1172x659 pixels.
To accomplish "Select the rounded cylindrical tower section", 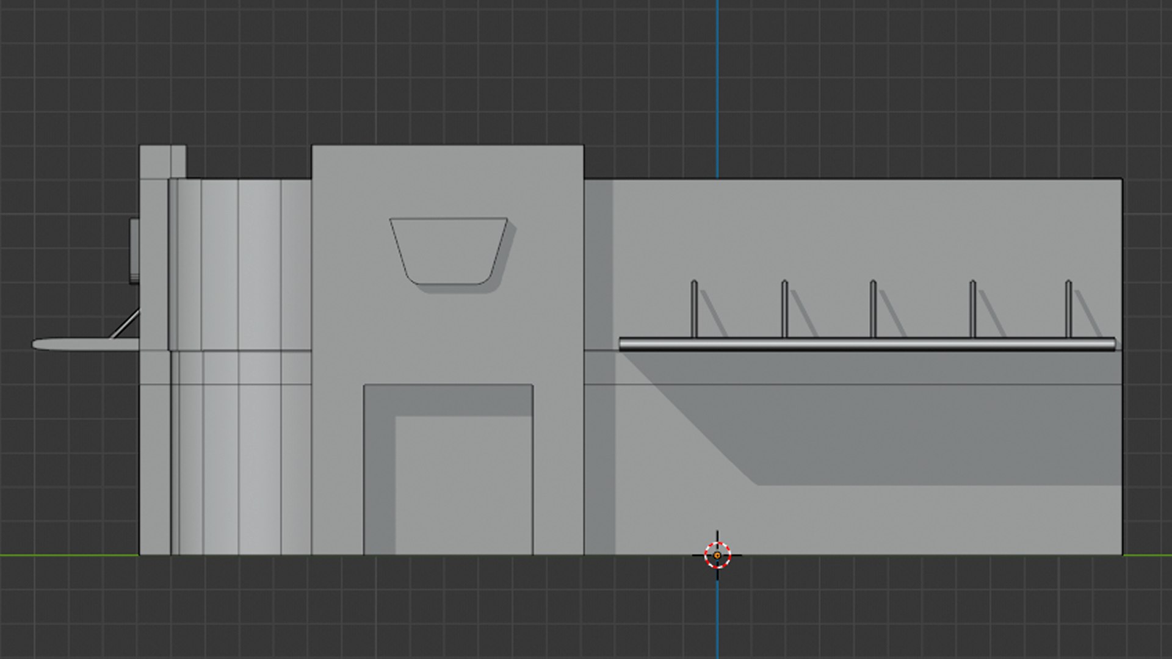I will 240,366.
